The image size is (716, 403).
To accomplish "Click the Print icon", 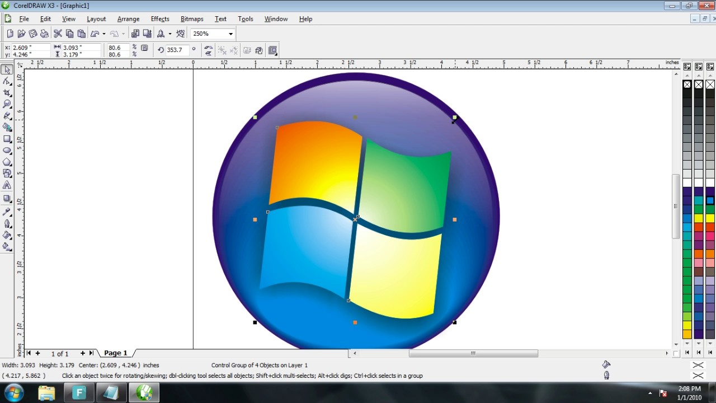I will pos(44,34).
